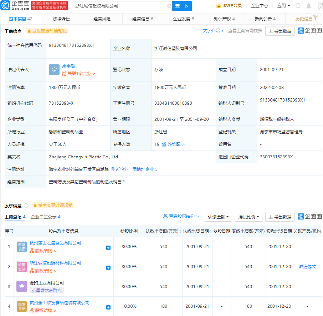Viewport: 323px width, 316px height.
Task: Open 杭州萧山顺发食品包装有限公司 link
Action: 60,303
